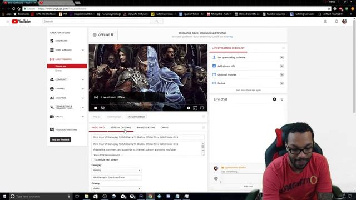Cast the player to TV
The width and height of the screenshot is (356, 200).
(x=195, y=108)
